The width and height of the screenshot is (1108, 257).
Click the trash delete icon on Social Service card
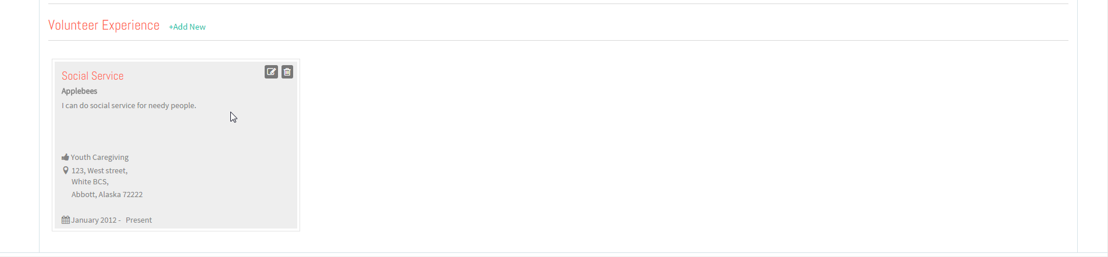(x=287, y=72)
